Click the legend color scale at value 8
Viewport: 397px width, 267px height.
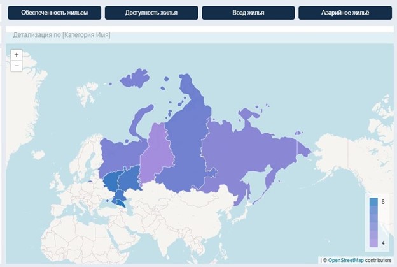point(373,202)
